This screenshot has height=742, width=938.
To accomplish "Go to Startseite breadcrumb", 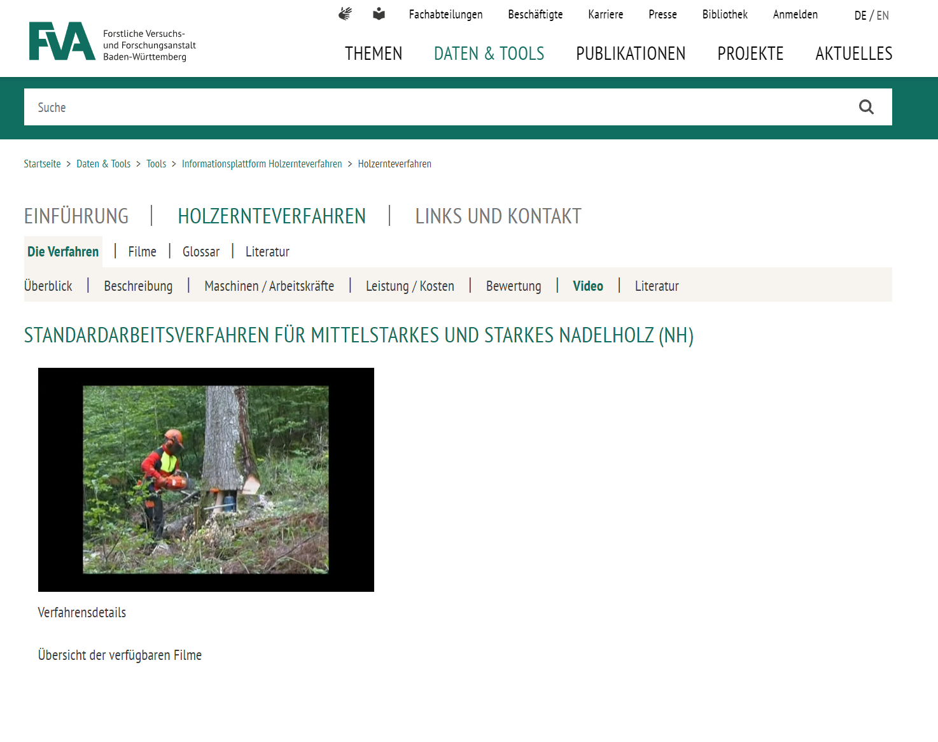I will pyautogui.click(x=42, y=164).
